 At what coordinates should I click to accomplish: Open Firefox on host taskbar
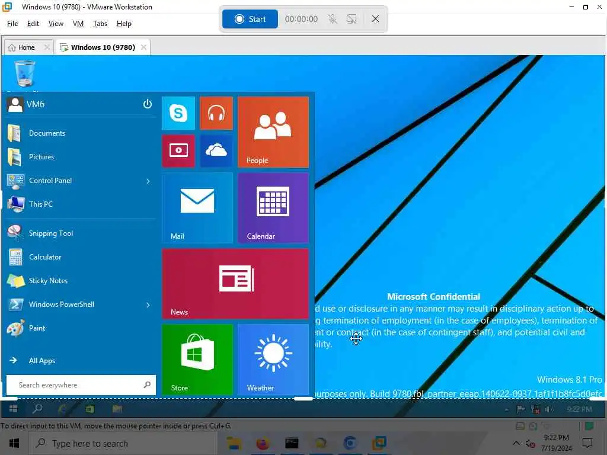[x=263, y=443]
